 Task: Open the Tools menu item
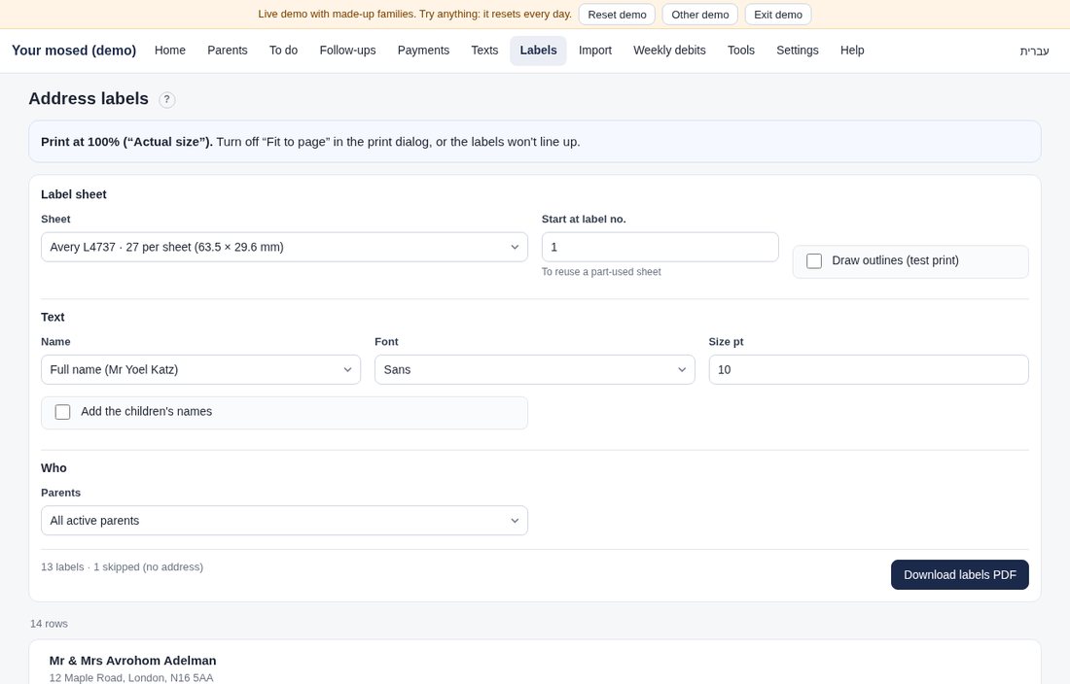741,51
